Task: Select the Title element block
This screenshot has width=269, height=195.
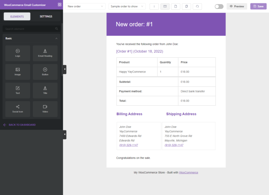Action: click(x=45, y=90)
